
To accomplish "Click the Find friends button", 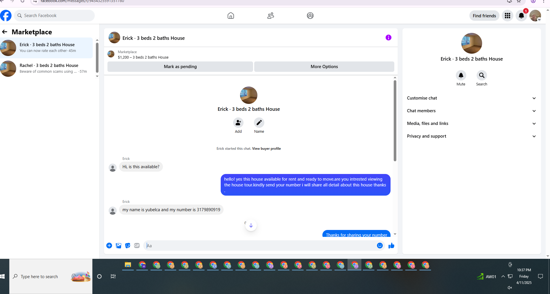I will click(484, 16).
